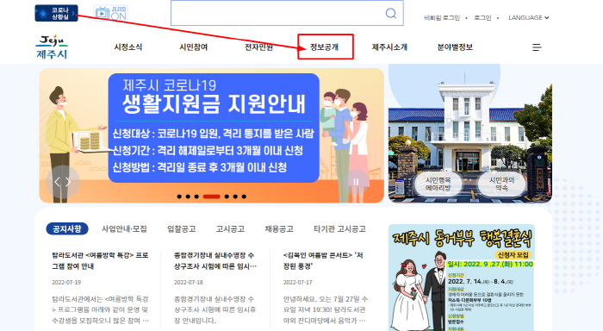
Task: Expand the LANGUAGE dropdown
Action: tap(529, 18)
